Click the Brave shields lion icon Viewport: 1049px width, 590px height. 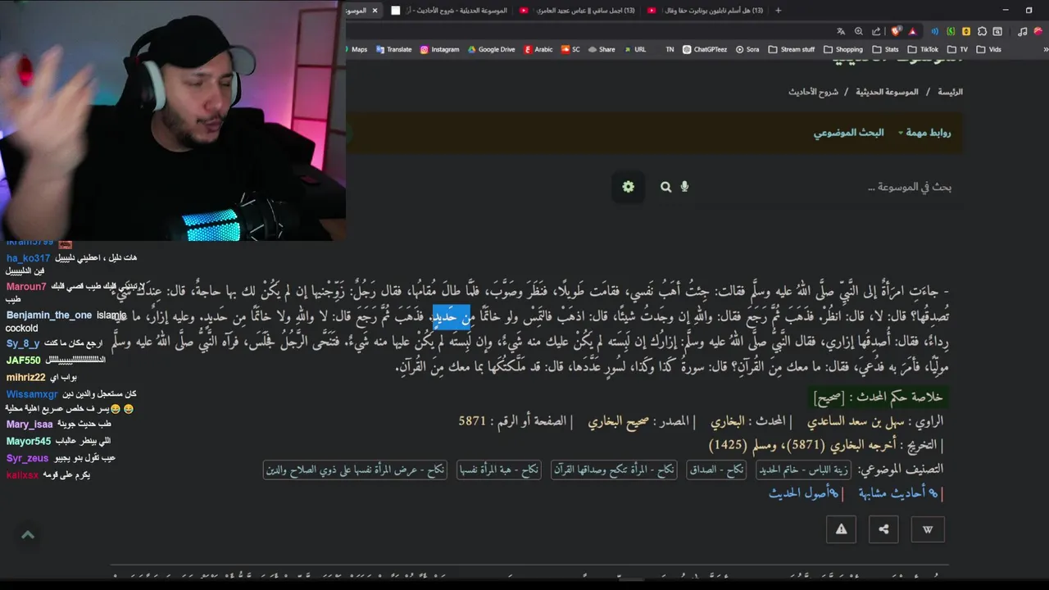(897, 31)
